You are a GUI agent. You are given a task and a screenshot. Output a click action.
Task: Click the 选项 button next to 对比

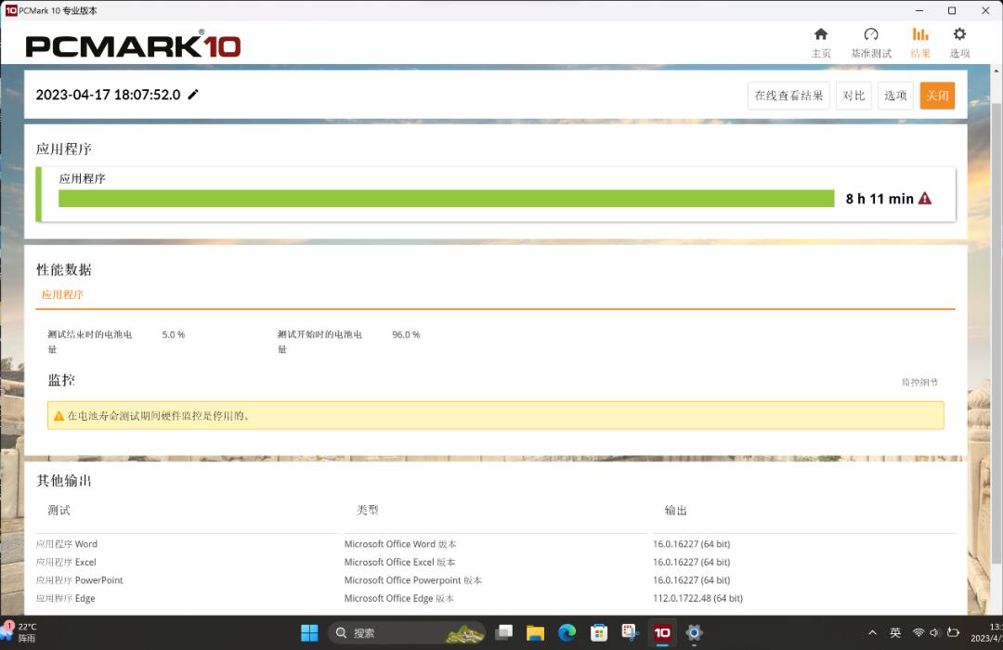(x=895, y=96)
